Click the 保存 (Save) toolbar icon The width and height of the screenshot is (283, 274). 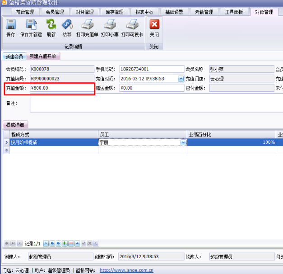(10, 28)
